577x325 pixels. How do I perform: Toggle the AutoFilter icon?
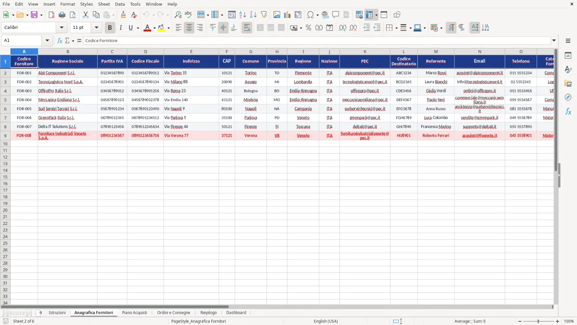[264, 15]
